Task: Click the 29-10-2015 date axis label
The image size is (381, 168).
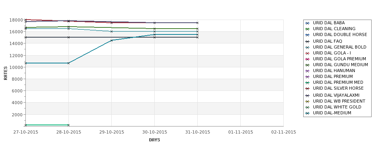Action: click(111, 132)
